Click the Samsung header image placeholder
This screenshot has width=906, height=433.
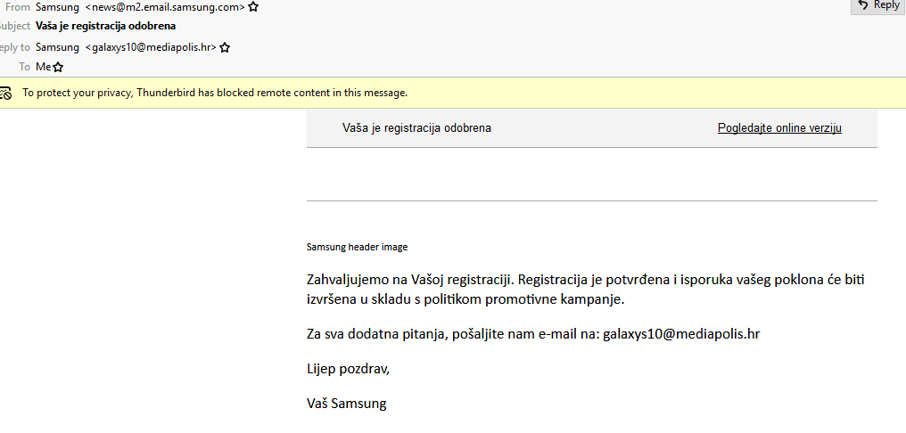pyautogui.click(x=357, y=247)
